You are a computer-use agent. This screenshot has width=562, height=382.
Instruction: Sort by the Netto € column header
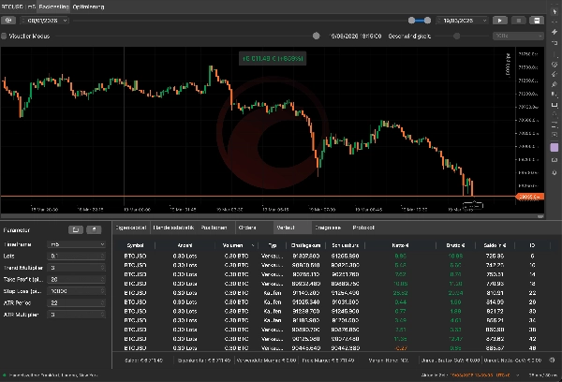[x=400, y=245]
